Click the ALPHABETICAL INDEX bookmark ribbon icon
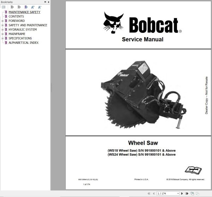Screen dimensions: 212x197 pyautogui.click(x=6, y=43)
